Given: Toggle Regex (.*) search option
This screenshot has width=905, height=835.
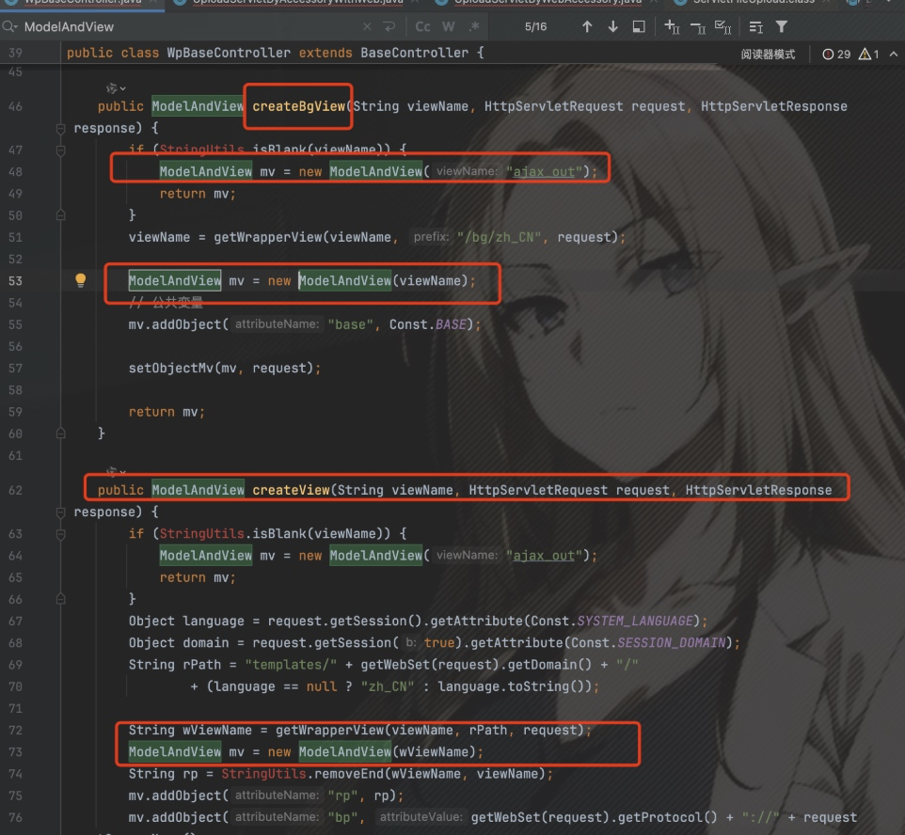Looking at the screenshot, I should coord(474,26).
